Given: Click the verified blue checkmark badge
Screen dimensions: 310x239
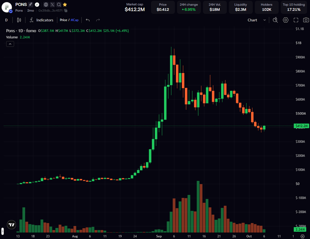Looking at the screenshot, I should click(x=10, y=11).
